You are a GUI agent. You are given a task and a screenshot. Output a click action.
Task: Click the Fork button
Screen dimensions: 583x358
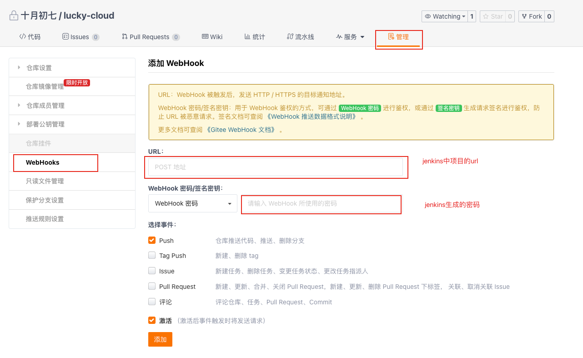coord(531,16)
